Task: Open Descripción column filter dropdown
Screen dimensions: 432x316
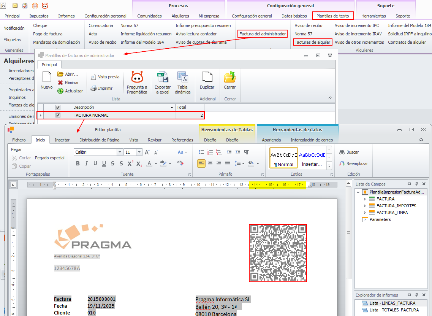Action: tap(172, 108)
